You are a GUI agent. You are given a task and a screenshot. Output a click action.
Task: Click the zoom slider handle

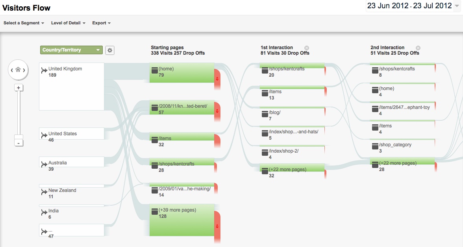click(19, 137)
